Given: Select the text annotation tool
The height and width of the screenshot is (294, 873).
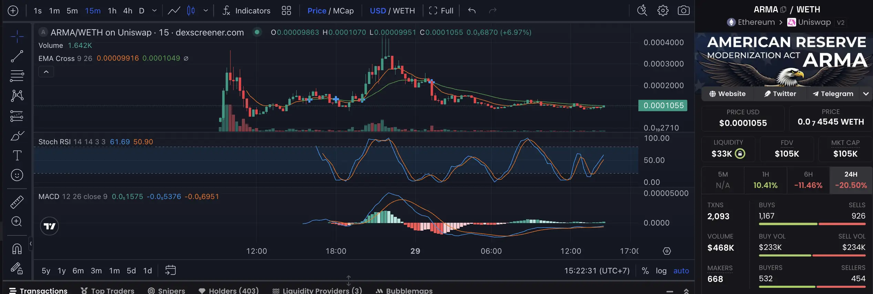Looking at the screenshot, I should (17, 155).
